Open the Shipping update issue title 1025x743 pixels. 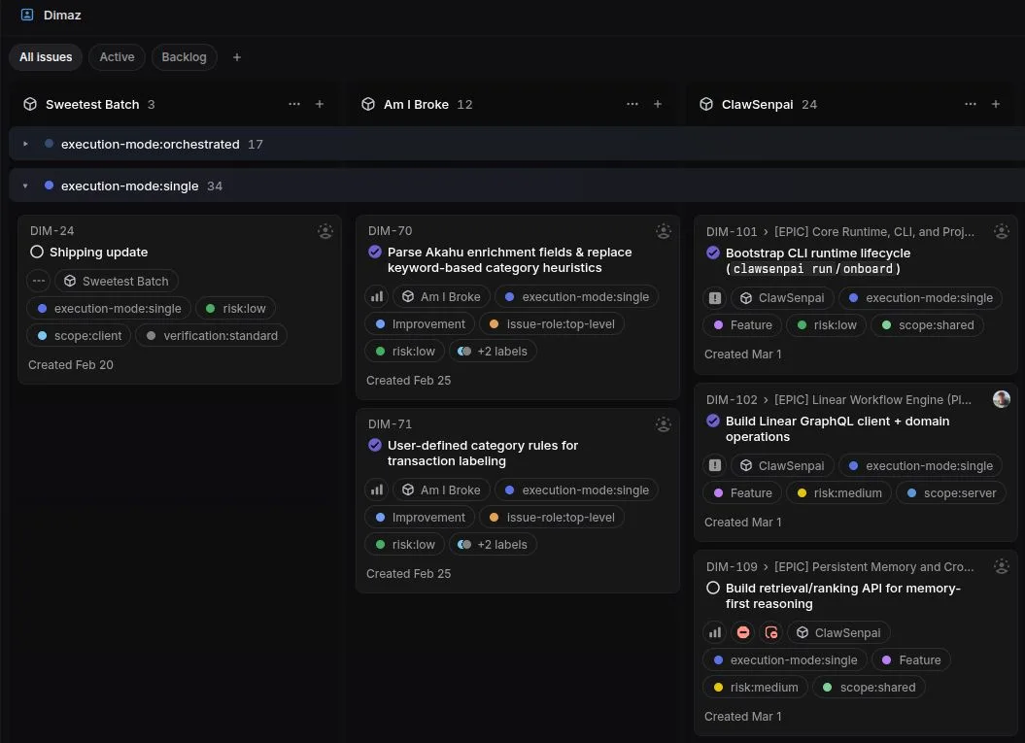pos(99,252)
